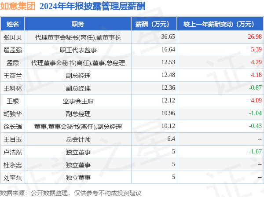Click the salary value 16.64
264x197 pixels.
click(x=168, y=49)
